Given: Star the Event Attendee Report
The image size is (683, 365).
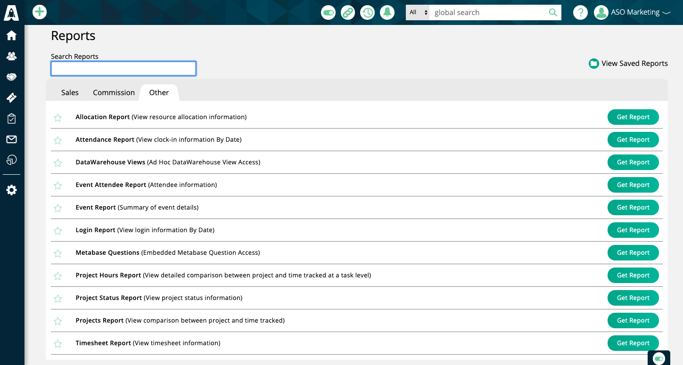Looking at the screenshot, I should pos(58,186).
